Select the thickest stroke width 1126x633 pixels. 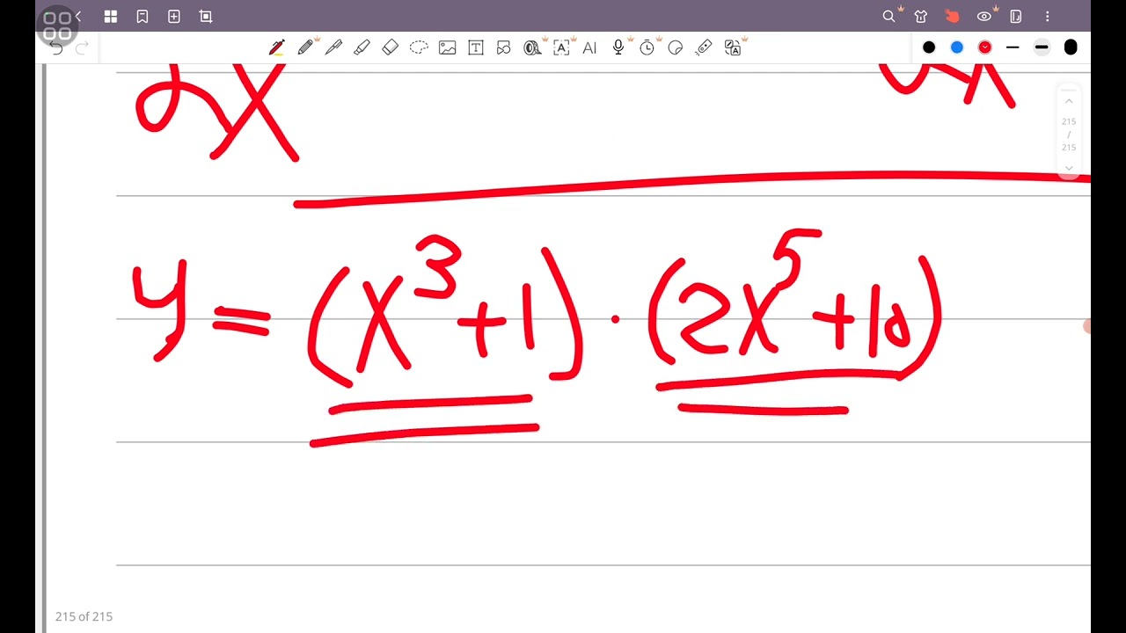(x=1071, y=47)
